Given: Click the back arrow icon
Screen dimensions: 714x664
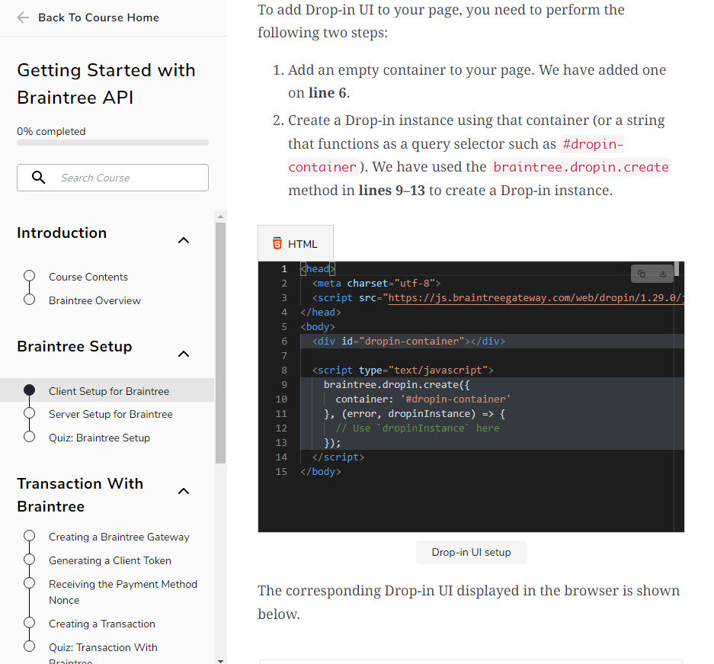Looking at the screenshot, I should coord(23,18).
